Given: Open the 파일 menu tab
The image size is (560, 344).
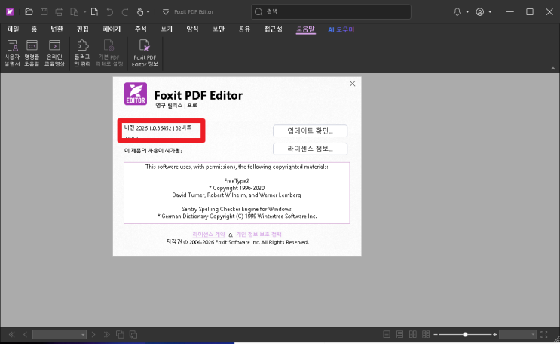Looking at the screenshot, I should [14, 29].
